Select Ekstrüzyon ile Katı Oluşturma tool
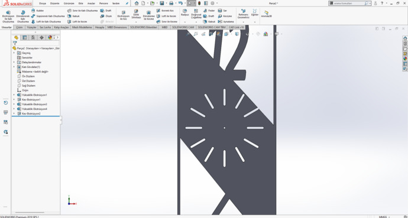 pos(8,17)
